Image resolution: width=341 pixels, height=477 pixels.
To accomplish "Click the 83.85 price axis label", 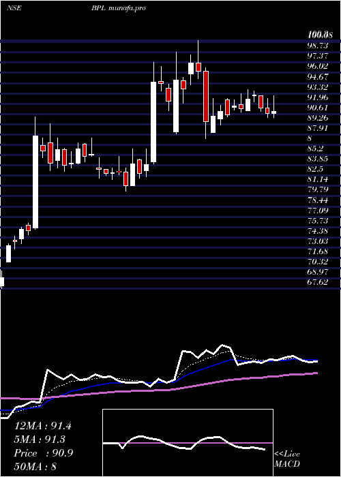I will click(318, 159).
